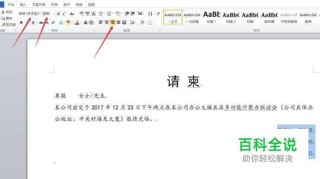The width and height of the screenshot is (320, 179).
Task: Open the Font dialog launcher
Action: pyautogui.click(x=94, y=30)
